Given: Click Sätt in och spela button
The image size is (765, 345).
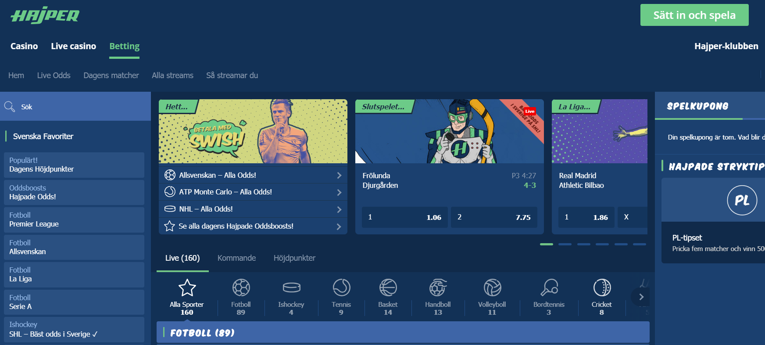Looking at the screenshot, I should click(694, 15).
